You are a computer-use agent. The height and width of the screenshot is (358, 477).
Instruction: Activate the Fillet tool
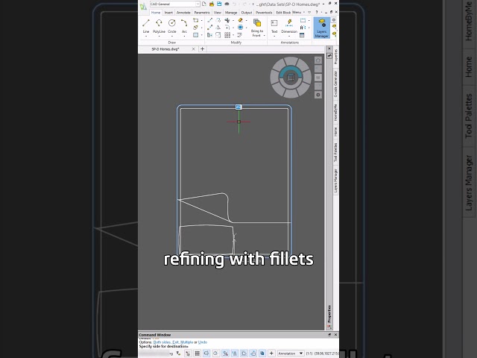[x=227, y=28]
